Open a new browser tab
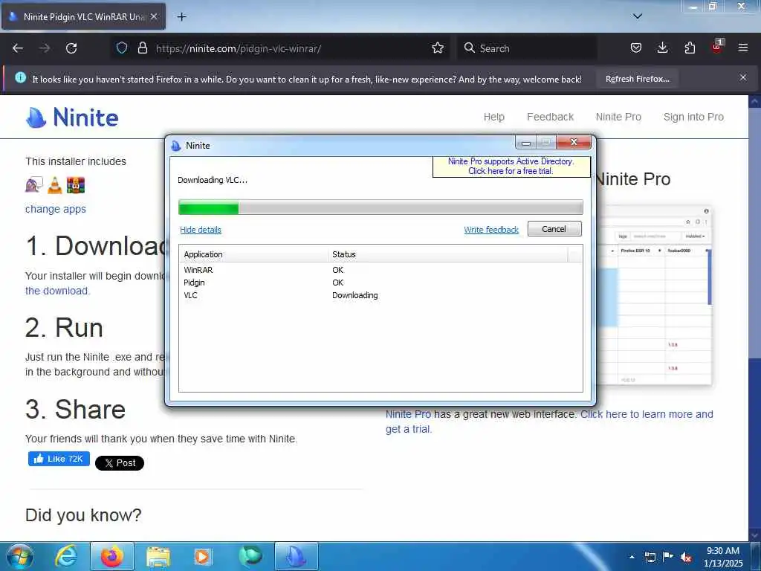The image size is (761, 571). coord(181,17)
